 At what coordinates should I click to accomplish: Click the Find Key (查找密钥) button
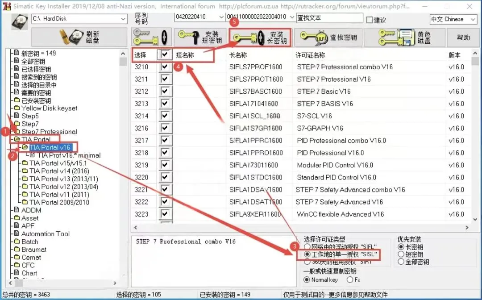pyautogui.click(x=328, y=37)
